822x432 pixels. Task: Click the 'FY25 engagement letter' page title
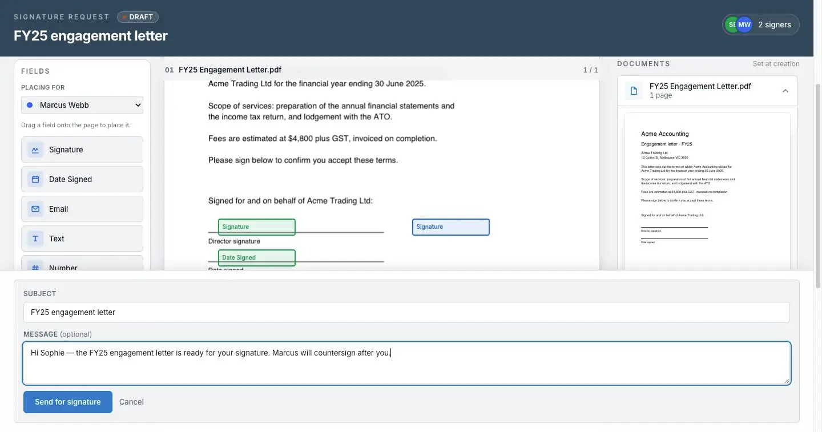(x=91, y=36)
